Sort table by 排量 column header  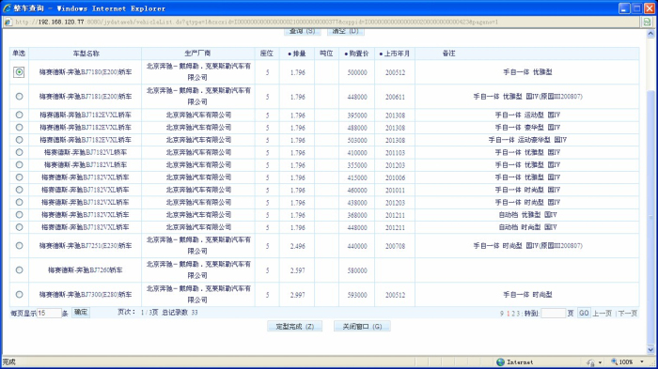pos(297,54)
